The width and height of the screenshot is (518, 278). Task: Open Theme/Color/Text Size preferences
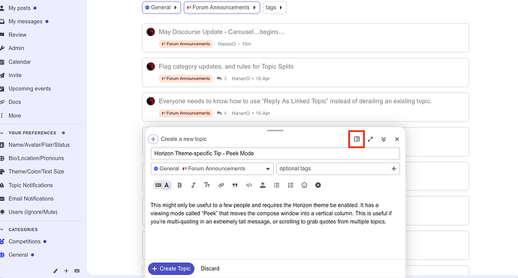click(36, 172)
